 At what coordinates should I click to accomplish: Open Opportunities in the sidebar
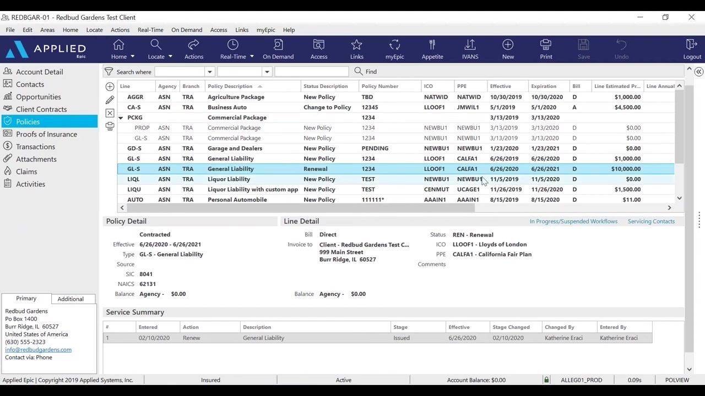(39, 97)
